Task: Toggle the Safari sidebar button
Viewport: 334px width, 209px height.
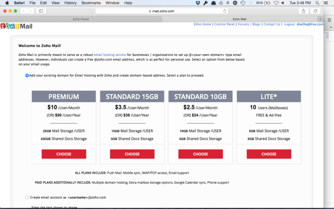Action: (41, 11)
